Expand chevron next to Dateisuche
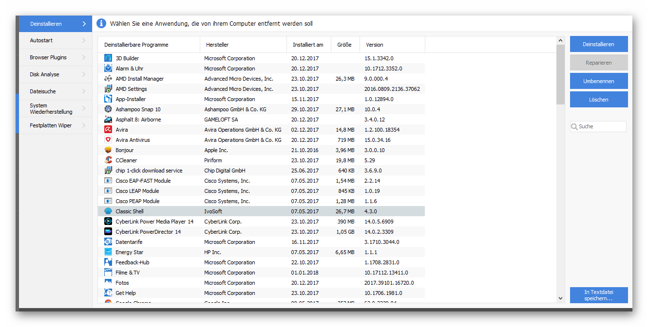The image size is (648, 327). tap(84, 91)
